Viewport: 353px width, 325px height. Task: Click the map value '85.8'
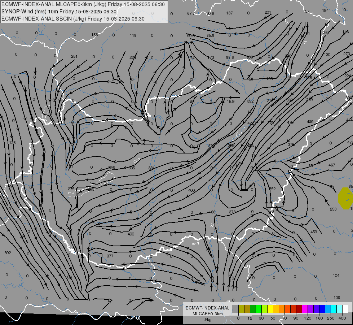click(210, 35)
